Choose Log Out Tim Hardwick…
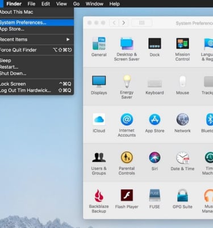213x228 pixels. click(37, 90)
